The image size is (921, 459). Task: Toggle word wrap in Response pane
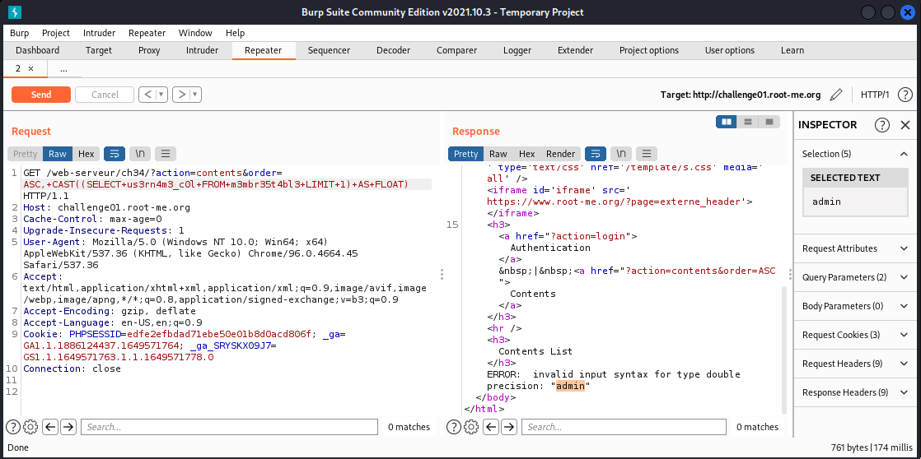pos(596,154)
